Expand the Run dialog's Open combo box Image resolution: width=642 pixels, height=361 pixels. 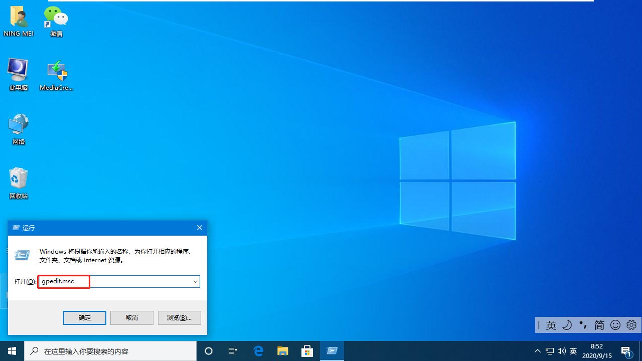pyautogui.click(x=196, y=281)
